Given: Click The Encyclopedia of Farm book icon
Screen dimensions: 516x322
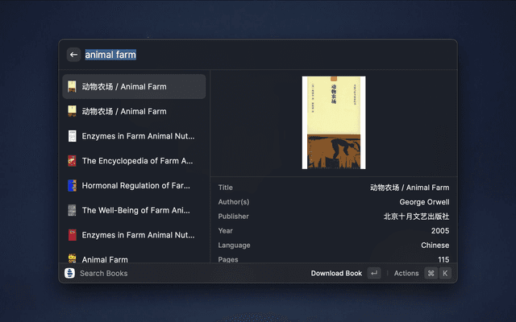Looking at the screenshot, I should pyautogui.click(x=72, y=161).
